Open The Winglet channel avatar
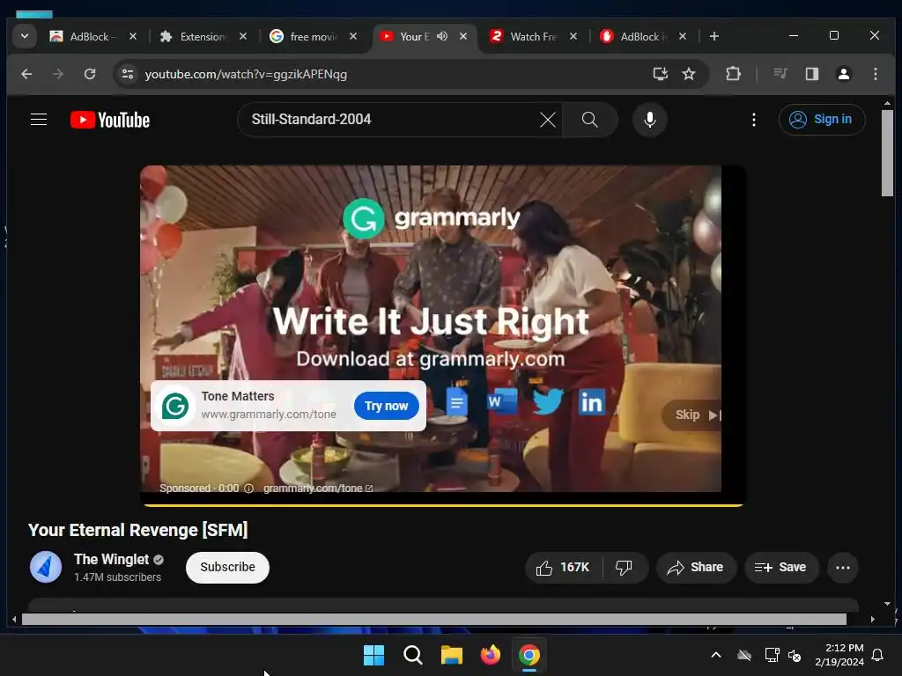 [x=46, y=568]
